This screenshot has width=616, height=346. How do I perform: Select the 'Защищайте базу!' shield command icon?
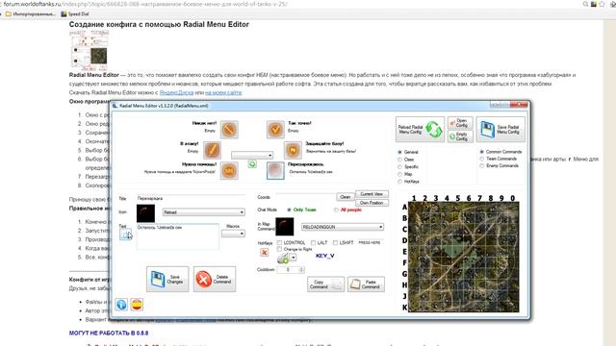293,150
